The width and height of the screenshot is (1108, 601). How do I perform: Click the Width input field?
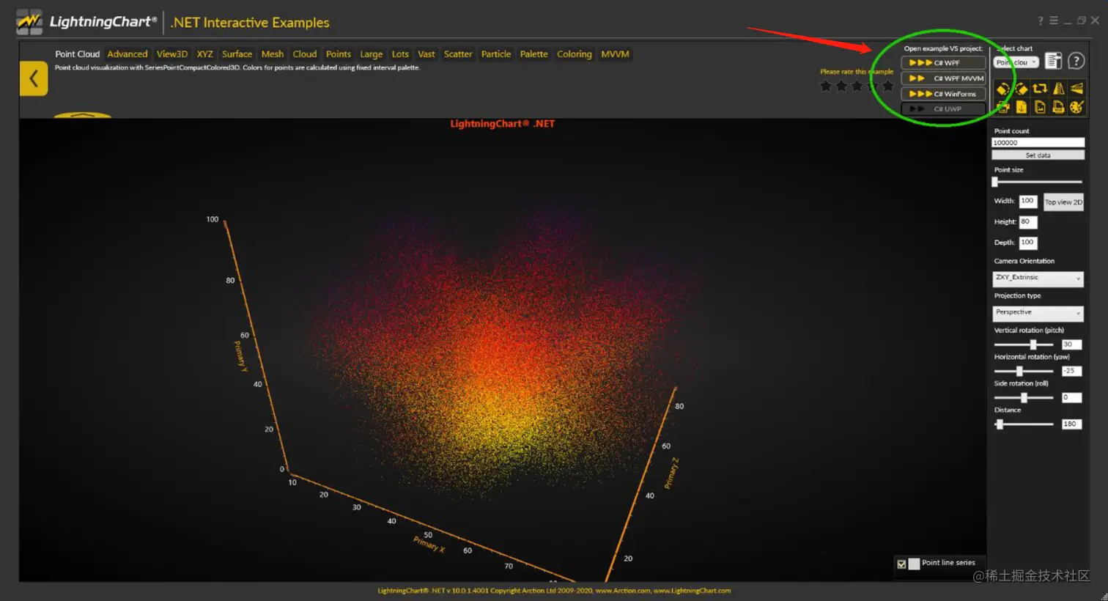(x=1028, y=201)
